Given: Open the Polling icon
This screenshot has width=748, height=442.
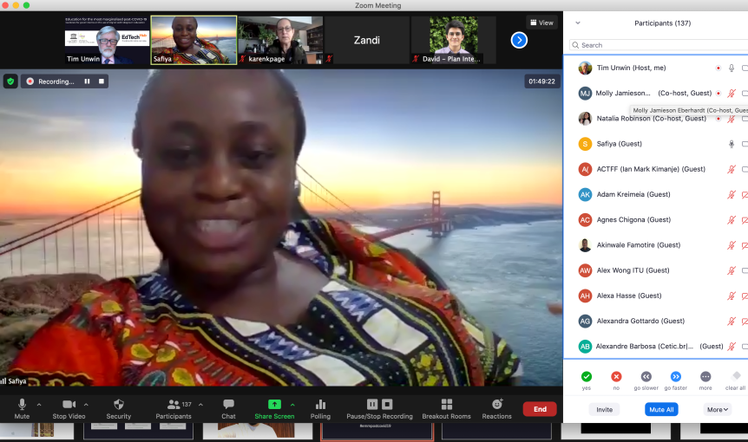Looking at the screenshot, I should [x=320, y=405].
